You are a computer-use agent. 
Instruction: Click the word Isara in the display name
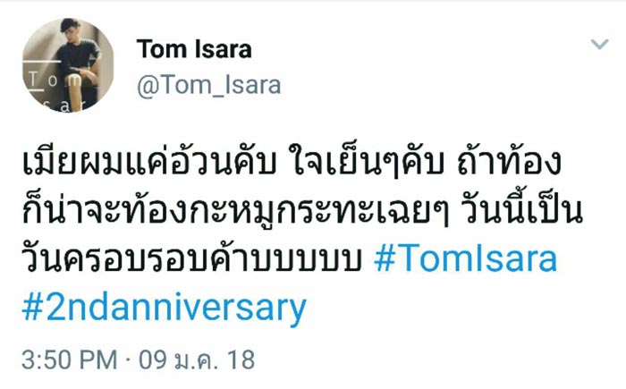click(x=220, y=49)
